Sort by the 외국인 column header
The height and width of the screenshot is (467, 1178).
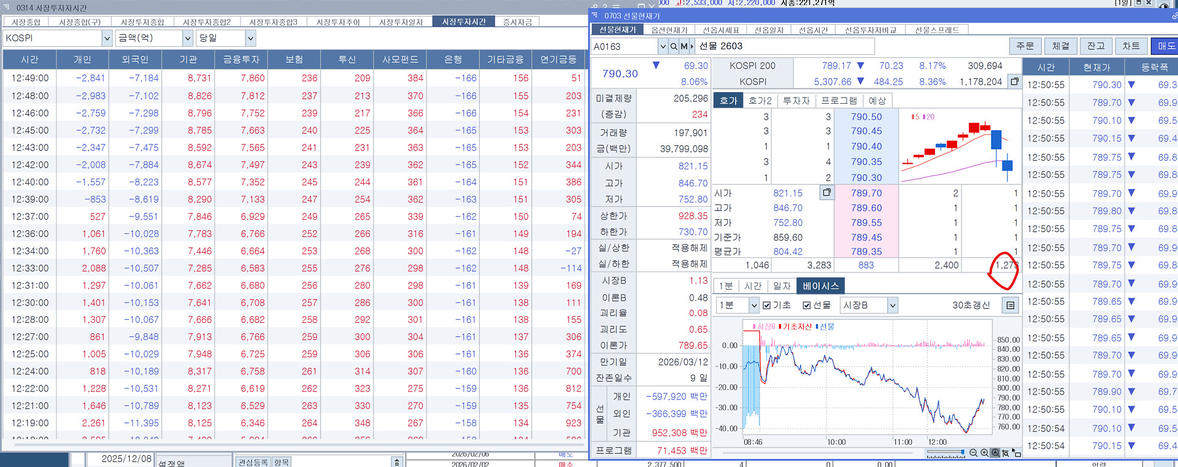tap(136, 60)
